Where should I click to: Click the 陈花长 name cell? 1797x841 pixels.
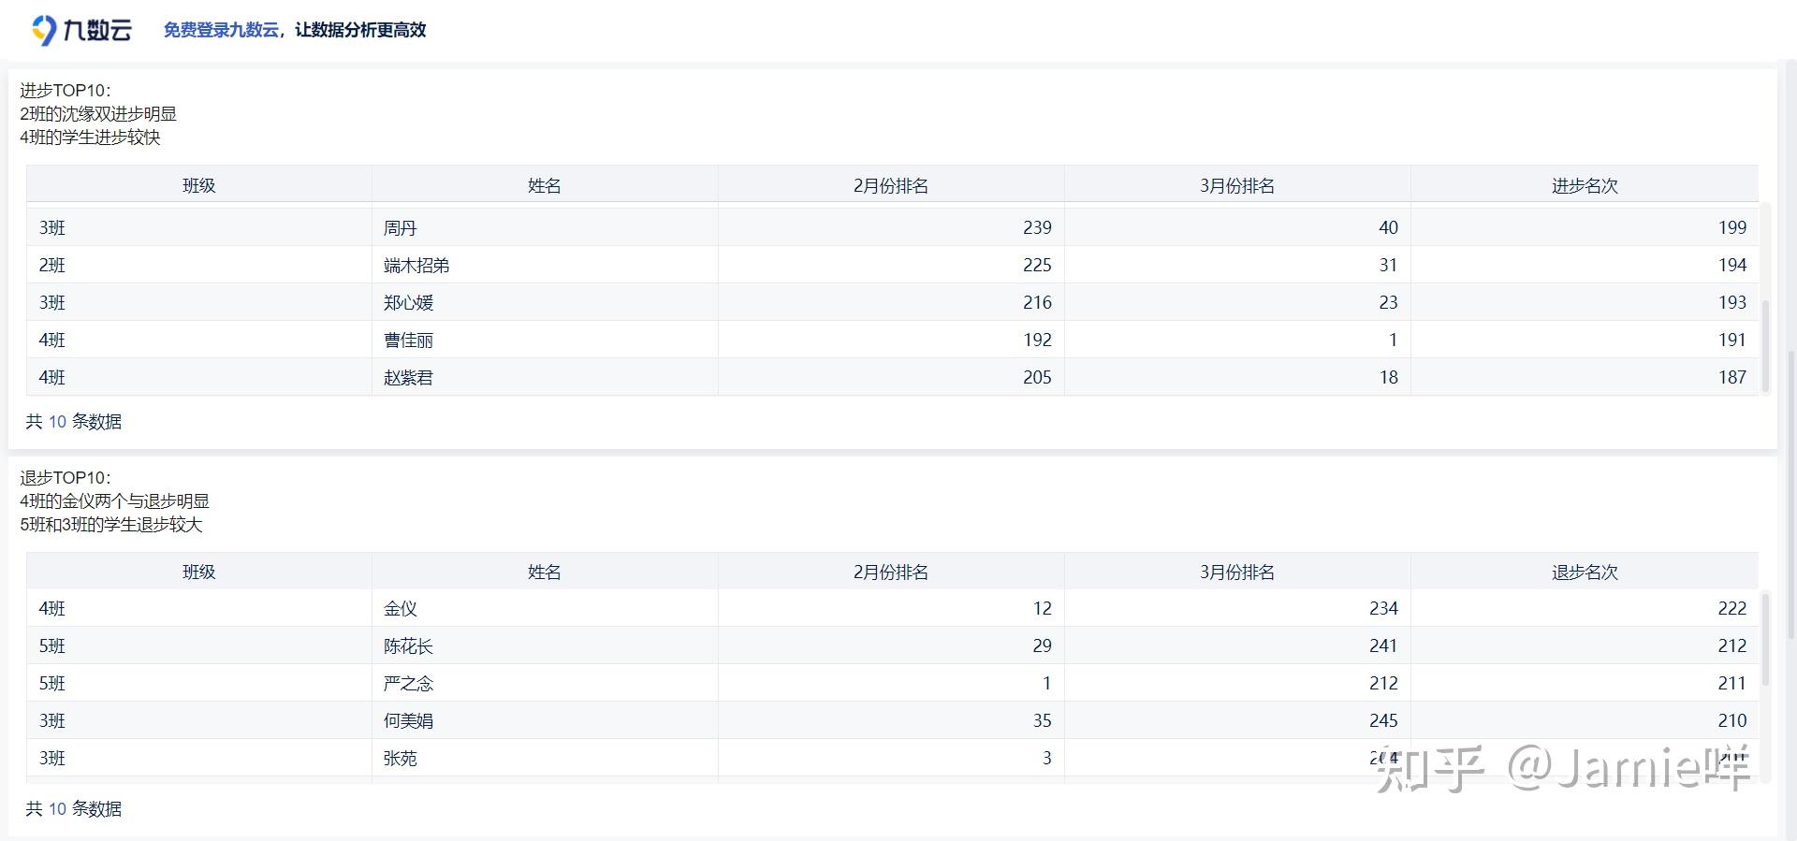[x=408, y=645]
